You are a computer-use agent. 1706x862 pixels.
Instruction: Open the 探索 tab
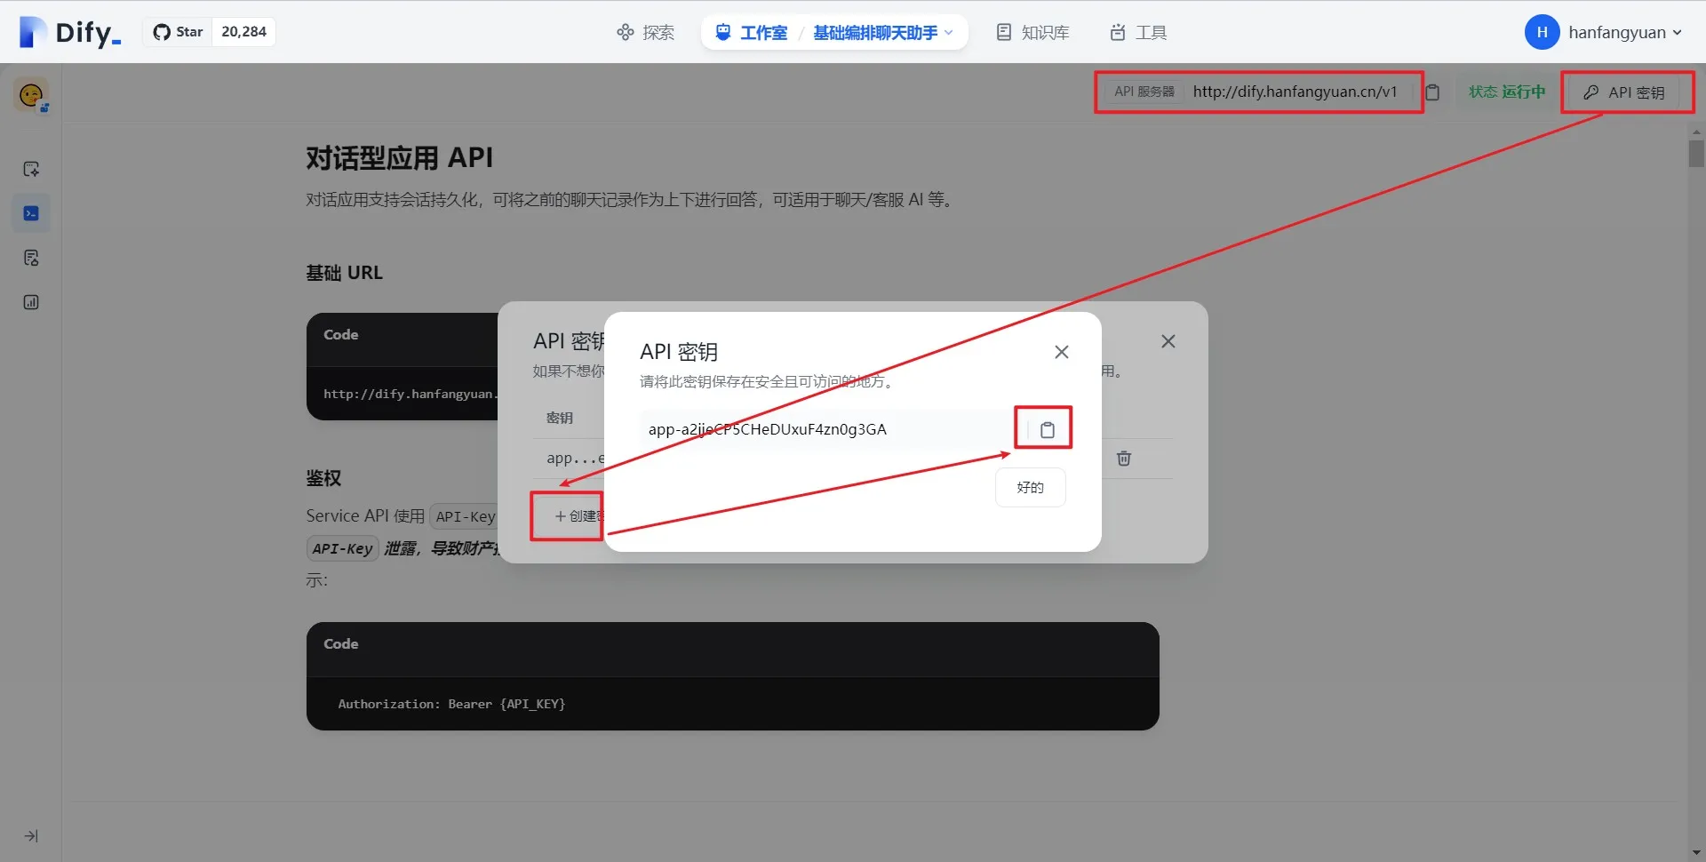(x=645, y=33)
